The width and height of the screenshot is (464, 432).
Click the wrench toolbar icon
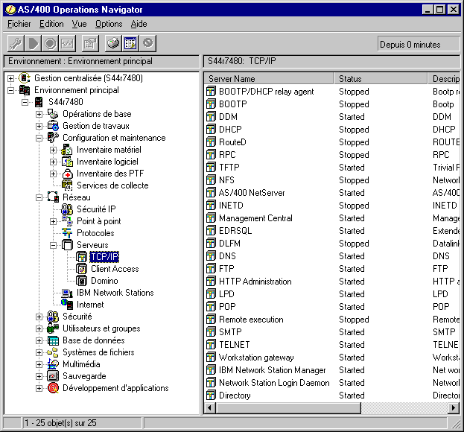[15, 44]
